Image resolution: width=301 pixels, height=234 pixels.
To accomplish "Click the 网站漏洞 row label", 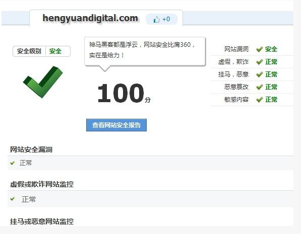I will pyautogui.click(x=236, y=49).
